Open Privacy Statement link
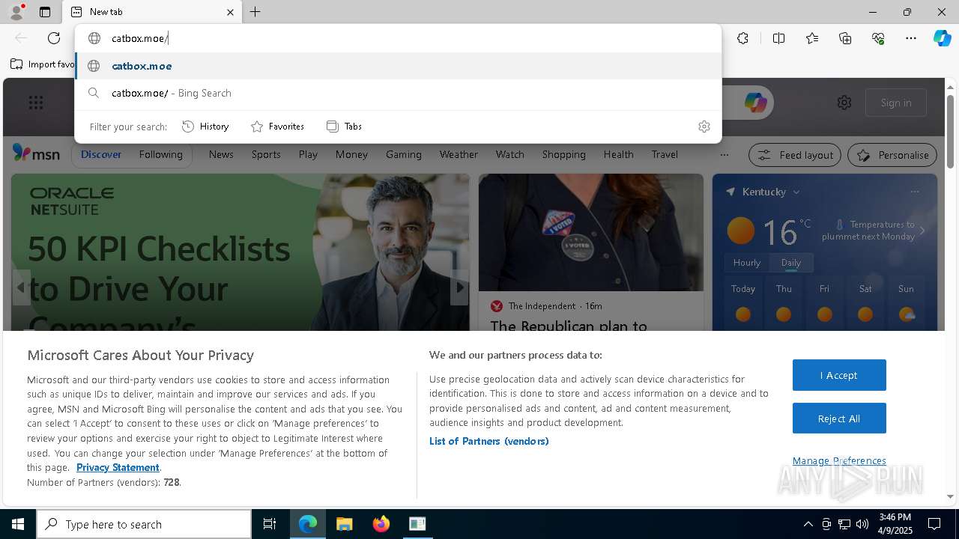This screenshot has width=959, height=539. [x=118, y=468]
